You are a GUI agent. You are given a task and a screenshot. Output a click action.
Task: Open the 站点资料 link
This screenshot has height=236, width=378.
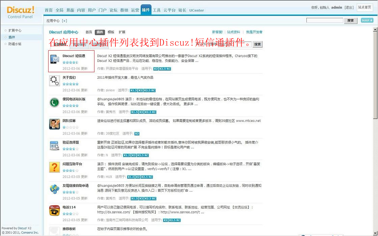(234, 32)
